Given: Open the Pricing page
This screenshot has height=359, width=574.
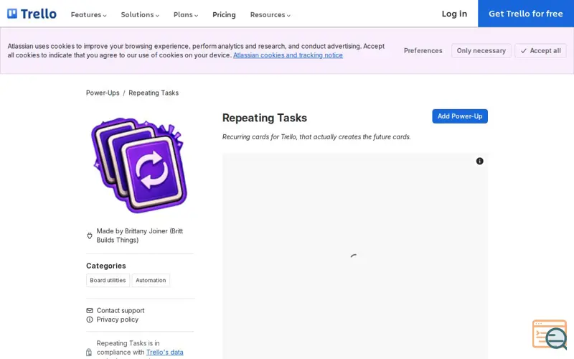Looking at the screenshot, I should 224,14.
